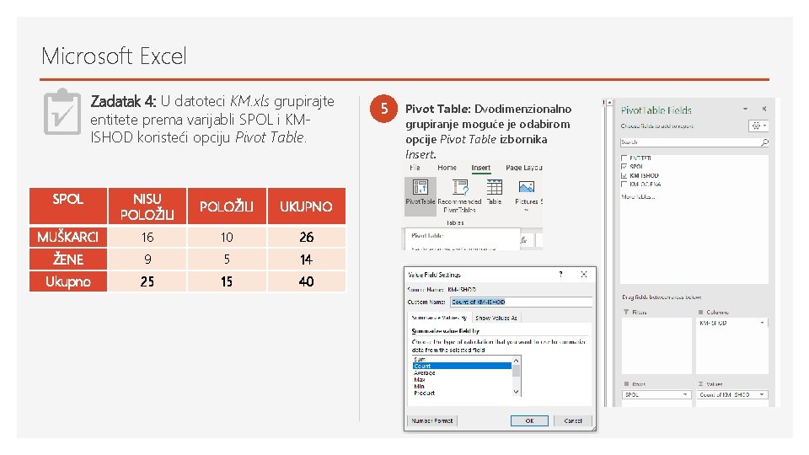Screen dimensions: 809x455
Task: Click the search magnifier in field list
Action: coord(764,142)
